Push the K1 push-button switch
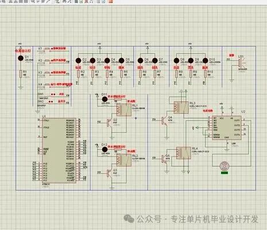 pos(47,49)
